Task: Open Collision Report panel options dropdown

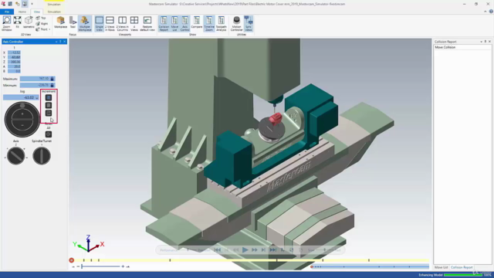Action: pyautogui.click(x=482, y=42)
